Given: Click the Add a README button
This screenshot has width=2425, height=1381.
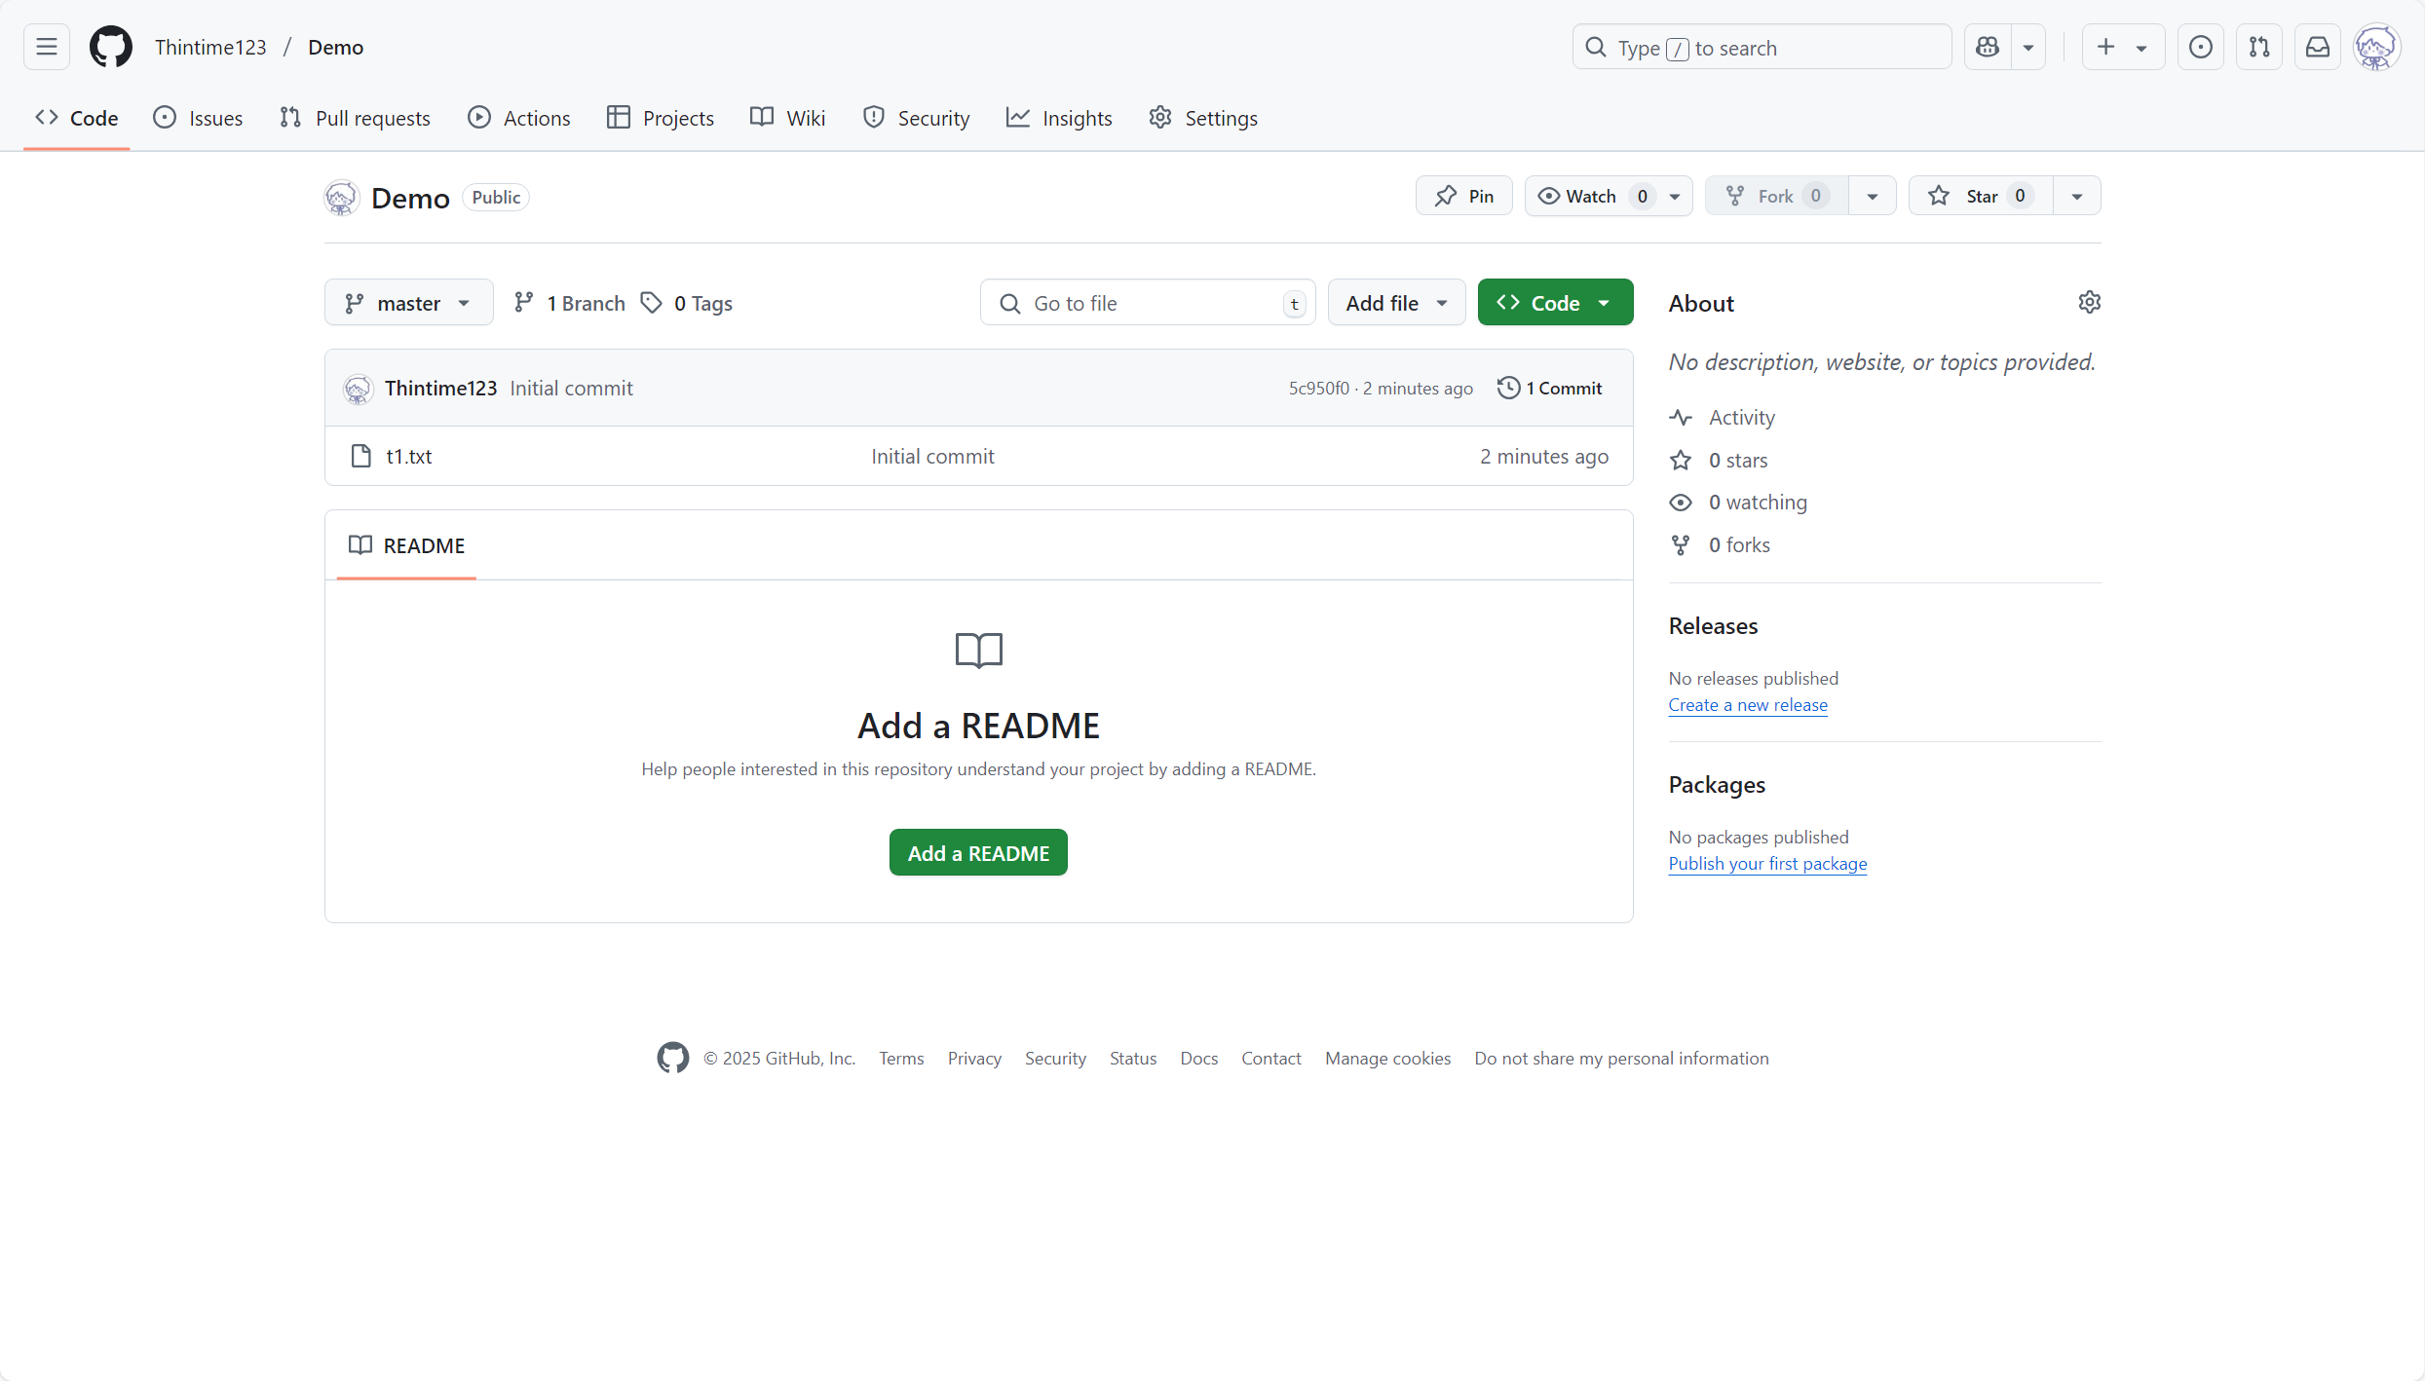Looking at the screenshot, I should click(978, 853).
